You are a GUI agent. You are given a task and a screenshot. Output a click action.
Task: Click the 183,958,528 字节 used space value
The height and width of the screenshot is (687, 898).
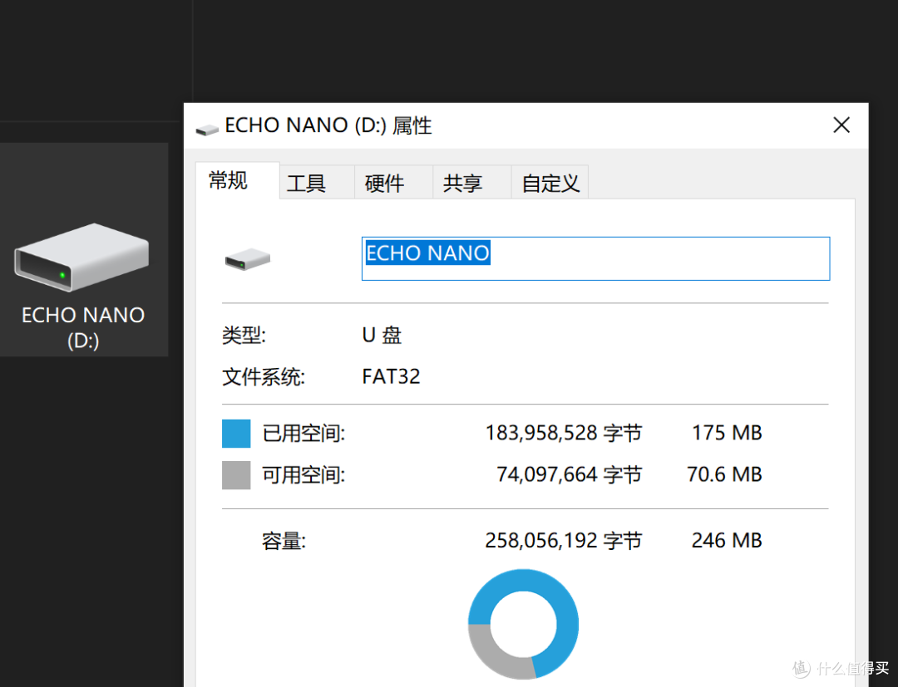[x=564, y=433]
